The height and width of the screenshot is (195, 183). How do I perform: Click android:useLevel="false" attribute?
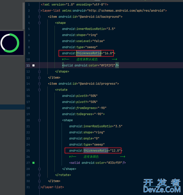tap(83, 41)
